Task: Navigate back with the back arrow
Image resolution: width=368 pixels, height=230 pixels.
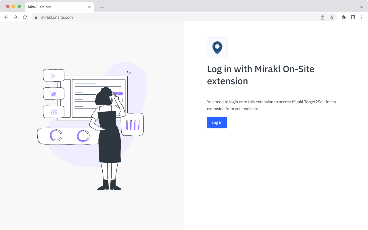Action: [x=6, y=17]
